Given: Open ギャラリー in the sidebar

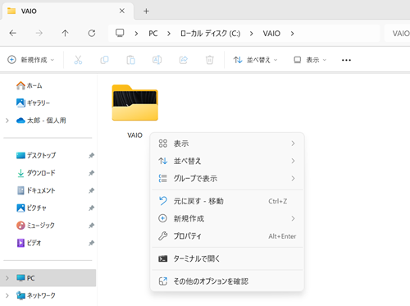Looking at the screenshot, I should (x=33, y=103).
